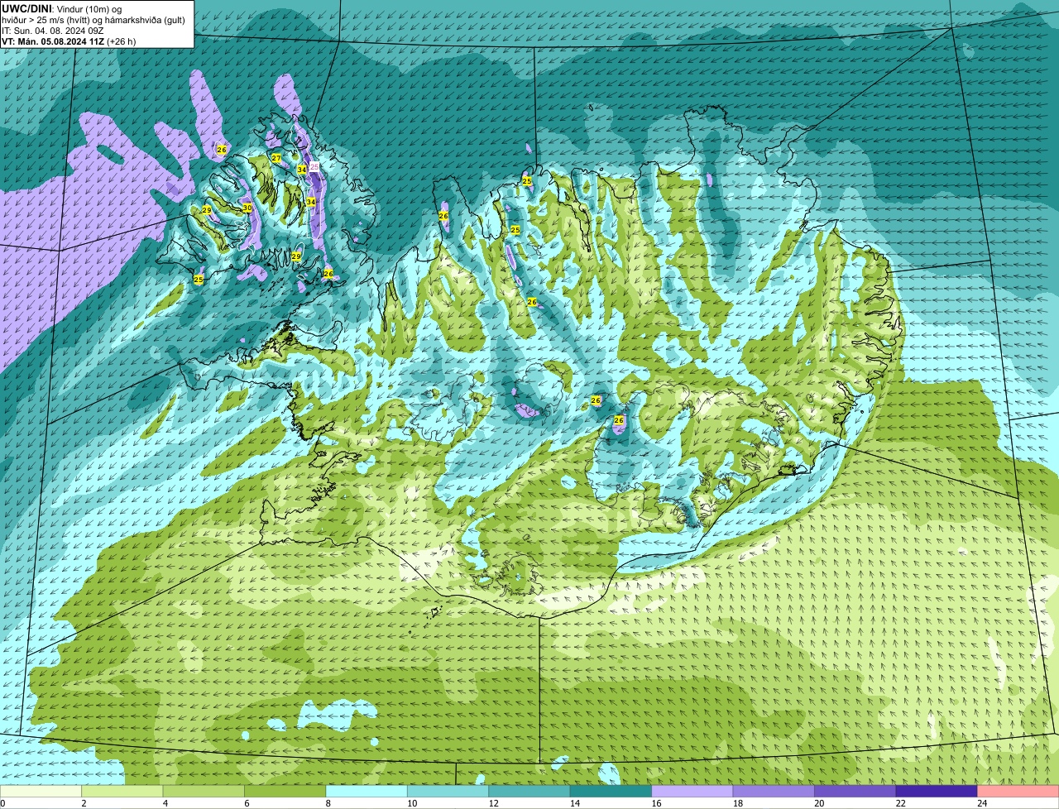Image resolution: width=1059 pixels, height=809 pixels.
Task: Click the legend scale label '2'
Action: (x=84, y=803)
